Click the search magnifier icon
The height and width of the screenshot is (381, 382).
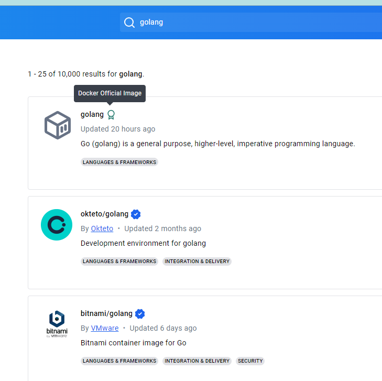pos(129,23)
